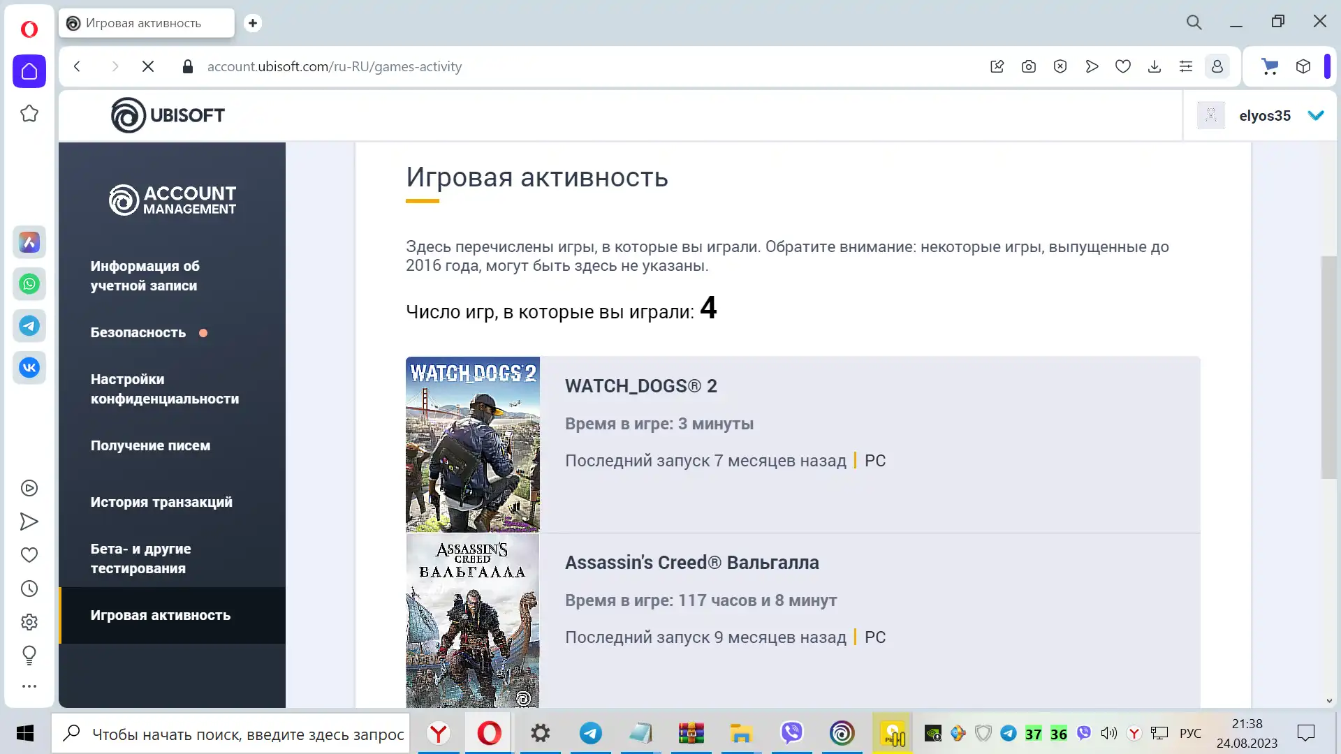The height and width of the screenshot is (754, 1341).
Task: Click the Assassin's Creed® Вальгалла title
Action: [x=692, y=563]
